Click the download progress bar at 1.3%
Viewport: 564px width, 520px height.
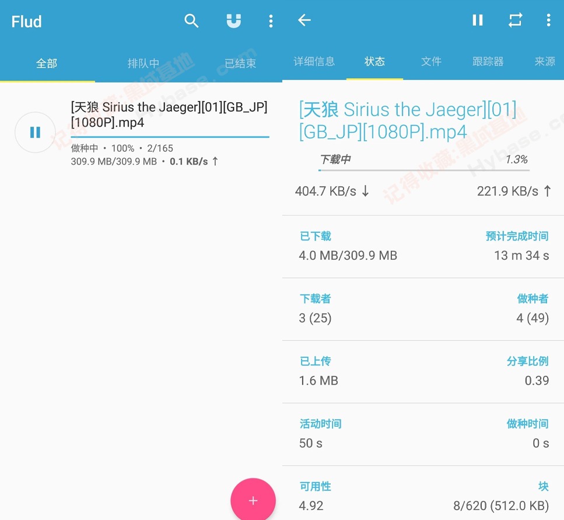[x=423, y=170]
